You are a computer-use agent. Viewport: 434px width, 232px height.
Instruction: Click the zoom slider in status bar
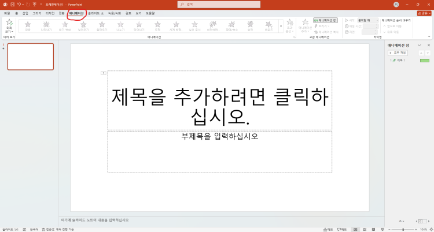tap(403, 230)
